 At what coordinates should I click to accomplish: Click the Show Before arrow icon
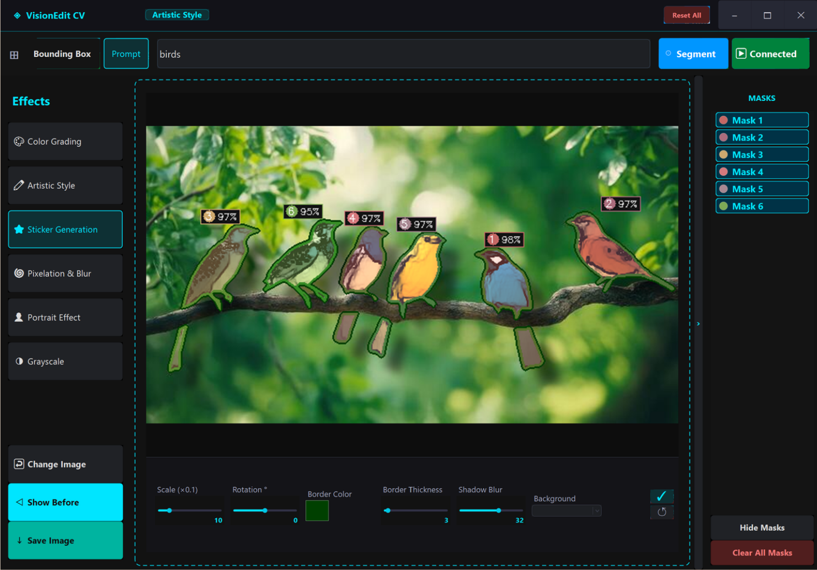coord(19,502)
